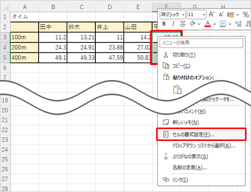Toggle Italic in the mini toolbar

pyautogui.click(x=173, y=24)
